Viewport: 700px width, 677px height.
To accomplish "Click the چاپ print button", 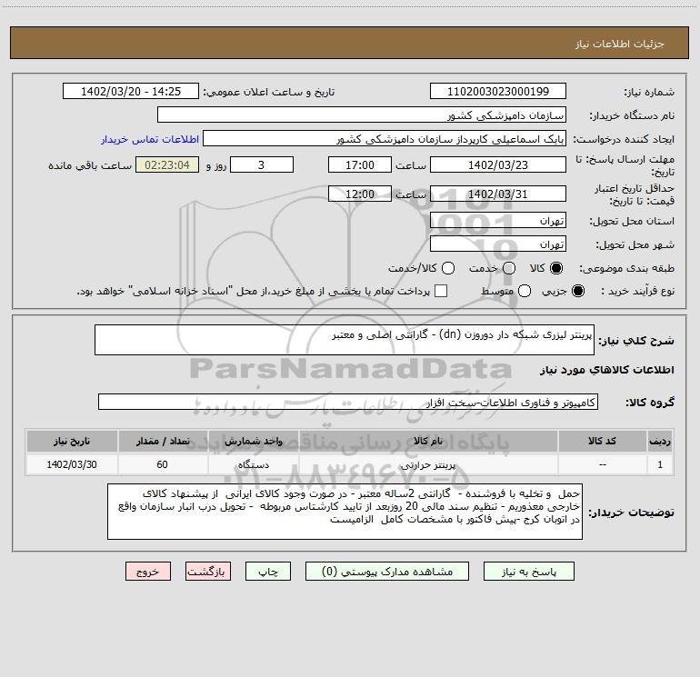I will coord(268,572).
